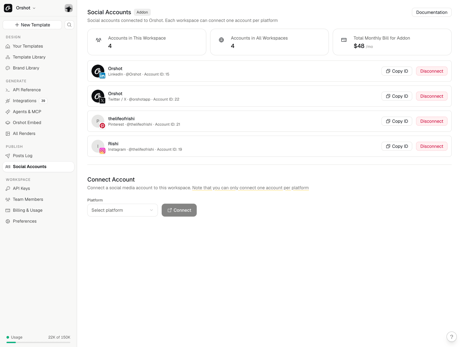The height and width of the screenshot is (347, 462).
Task: Go to Your Templates
Action: (x=38, y=46)
